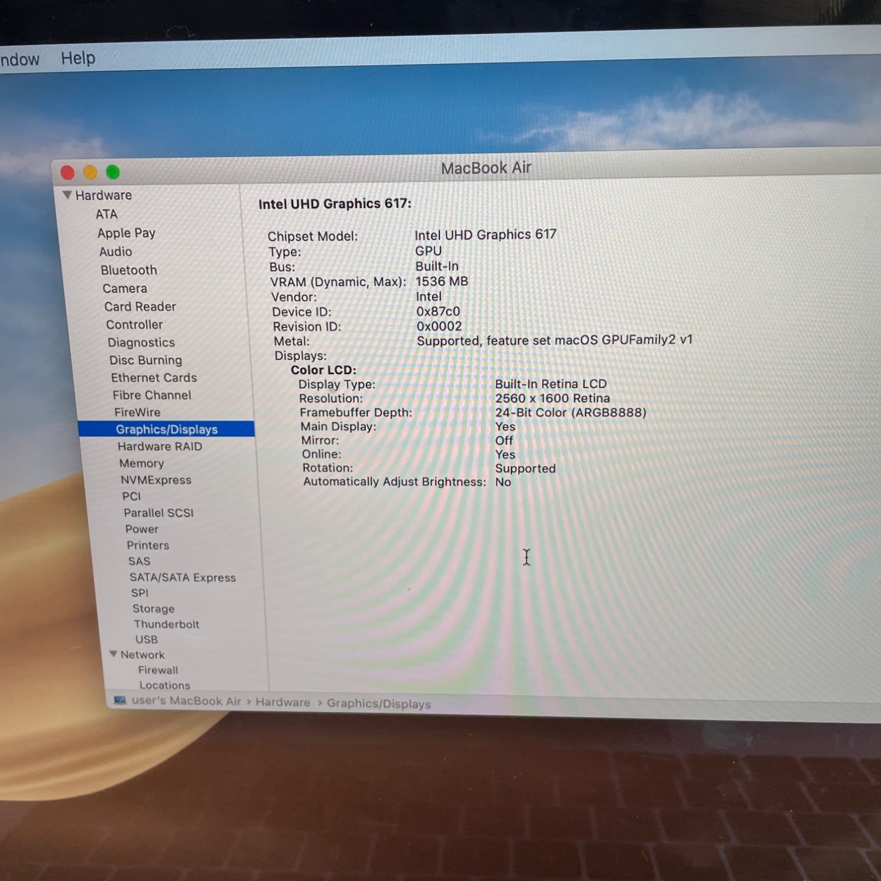Open the Help menu

(x=78, y=58)
